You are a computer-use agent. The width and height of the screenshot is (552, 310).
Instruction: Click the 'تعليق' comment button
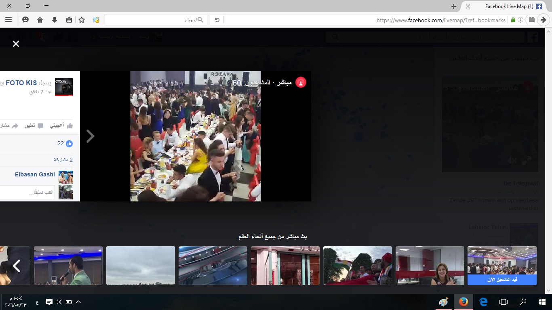[34, 126]
